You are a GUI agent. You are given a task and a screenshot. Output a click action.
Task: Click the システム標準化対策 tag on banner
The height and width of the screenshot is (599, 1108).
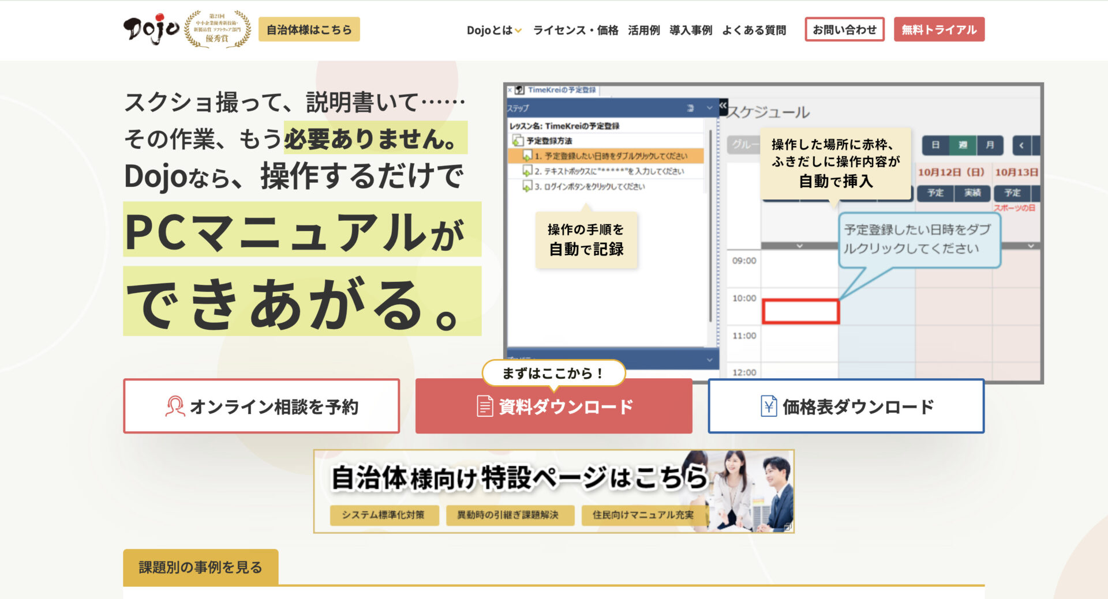coord(383,515)
